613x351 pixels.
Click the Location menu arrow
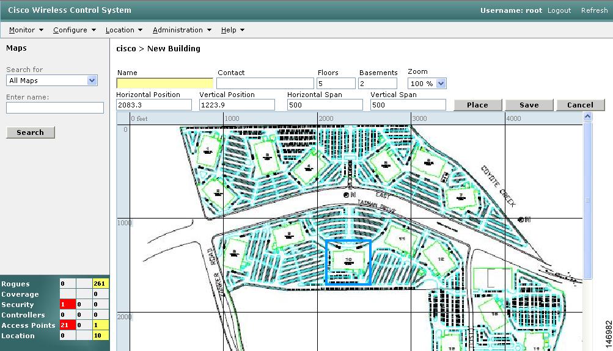[x=141, y=30]
